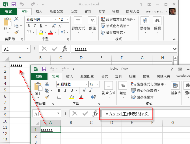Screen dimensions: 190x144
Task: Apply yellow fill color in A.xlsx
Action: [x=41, y=32]
